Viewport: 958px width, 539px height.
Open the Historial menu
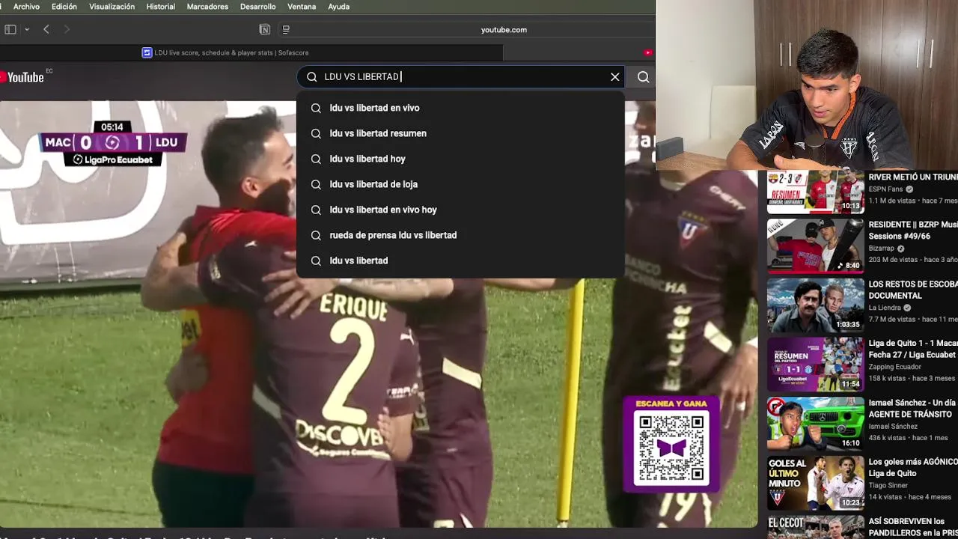161,7
